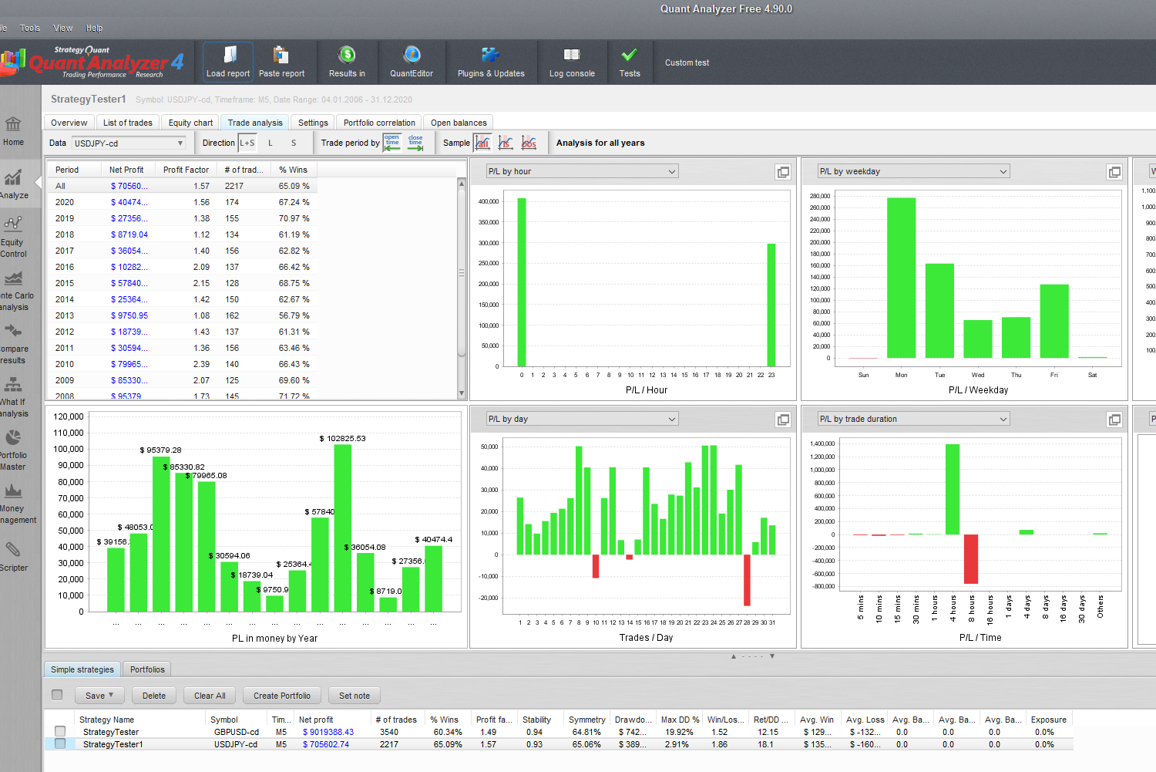Open the P/L by weekday chart dropdown
Screen dimensions: 1156x772
[913, 171]
